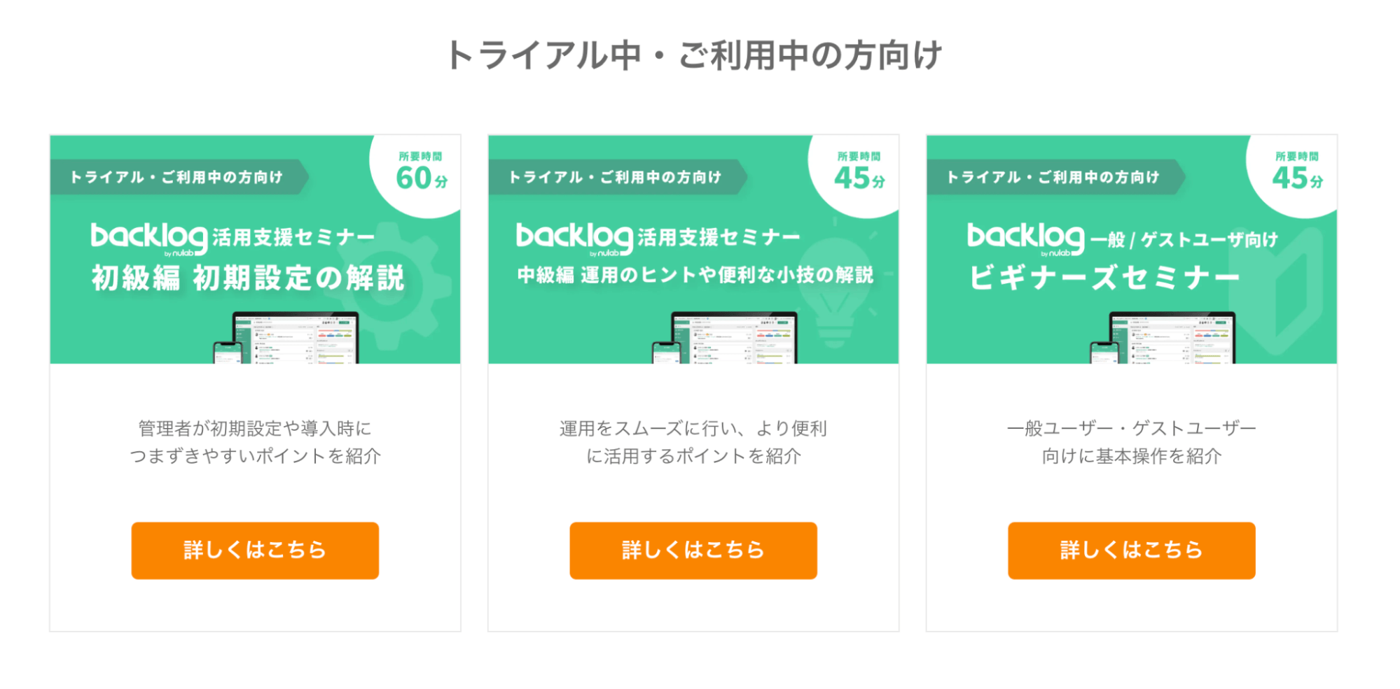Click the 管理者が初期設定や導入時に description text
The height and width of the screenshot is (689, 1400).
pyautogui.click(x=255, y=428)
